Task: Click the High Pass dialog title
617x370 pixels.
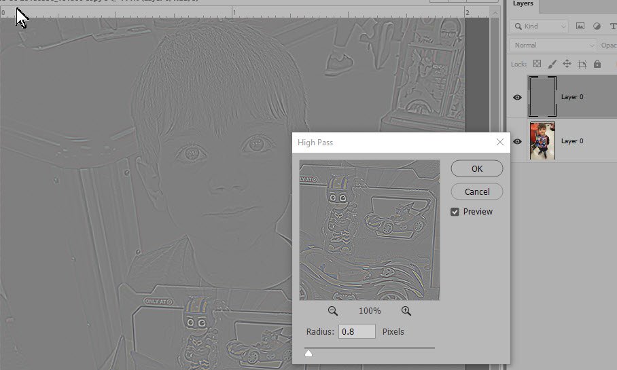Action: pos(315,143)
